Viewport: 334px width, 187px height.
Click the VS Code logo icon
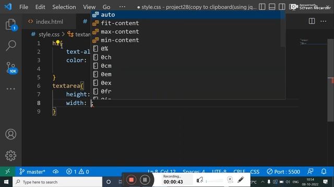8,7
